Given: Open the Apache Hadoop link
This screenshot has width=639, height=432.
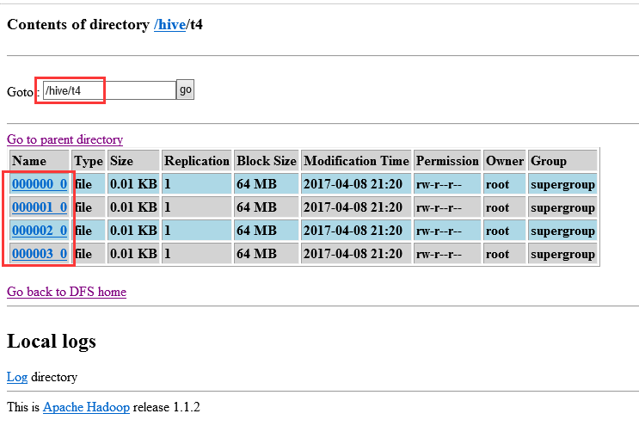Looking at the screenshot, I should (86, 407).
